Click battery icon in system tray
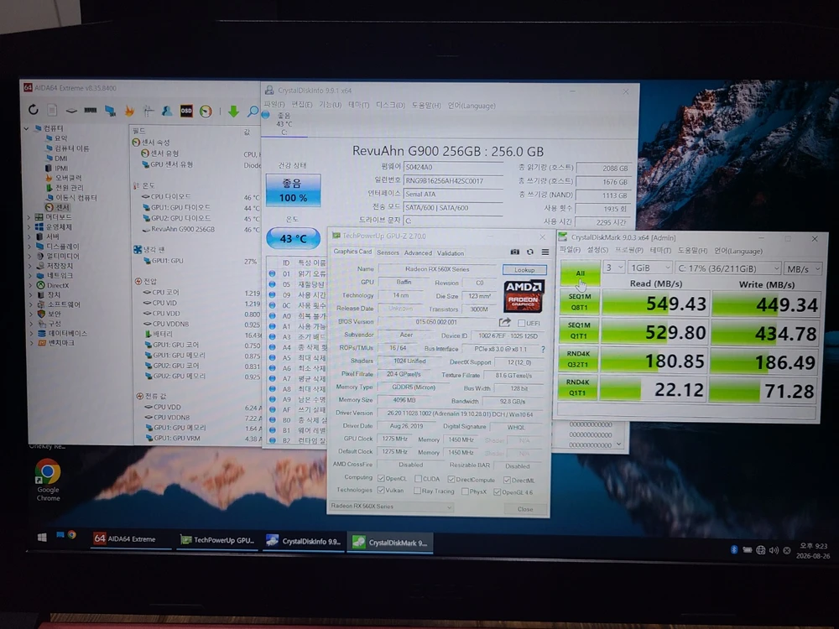This screenshot has width=839, height=629. click(x=747, y=550)
